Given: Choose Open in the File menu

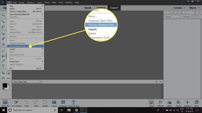Looking at the screenshot, I should point(25,9).
